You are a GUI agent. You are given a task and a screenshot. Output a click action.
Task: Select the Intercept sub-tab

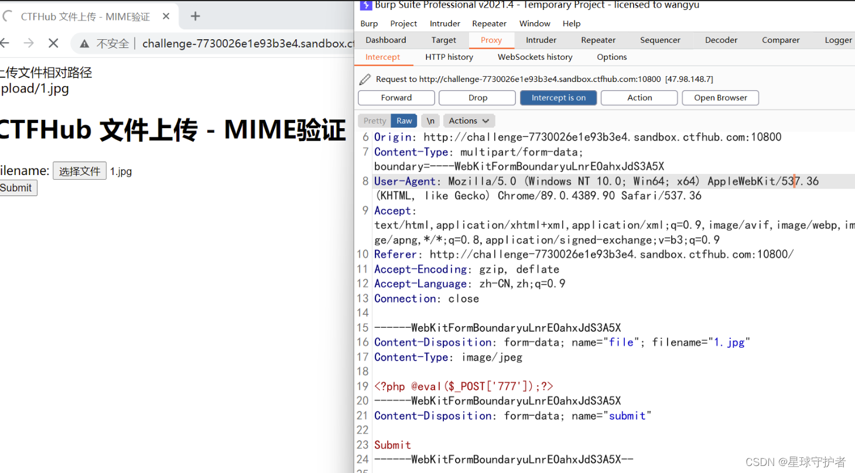(383, 57)
